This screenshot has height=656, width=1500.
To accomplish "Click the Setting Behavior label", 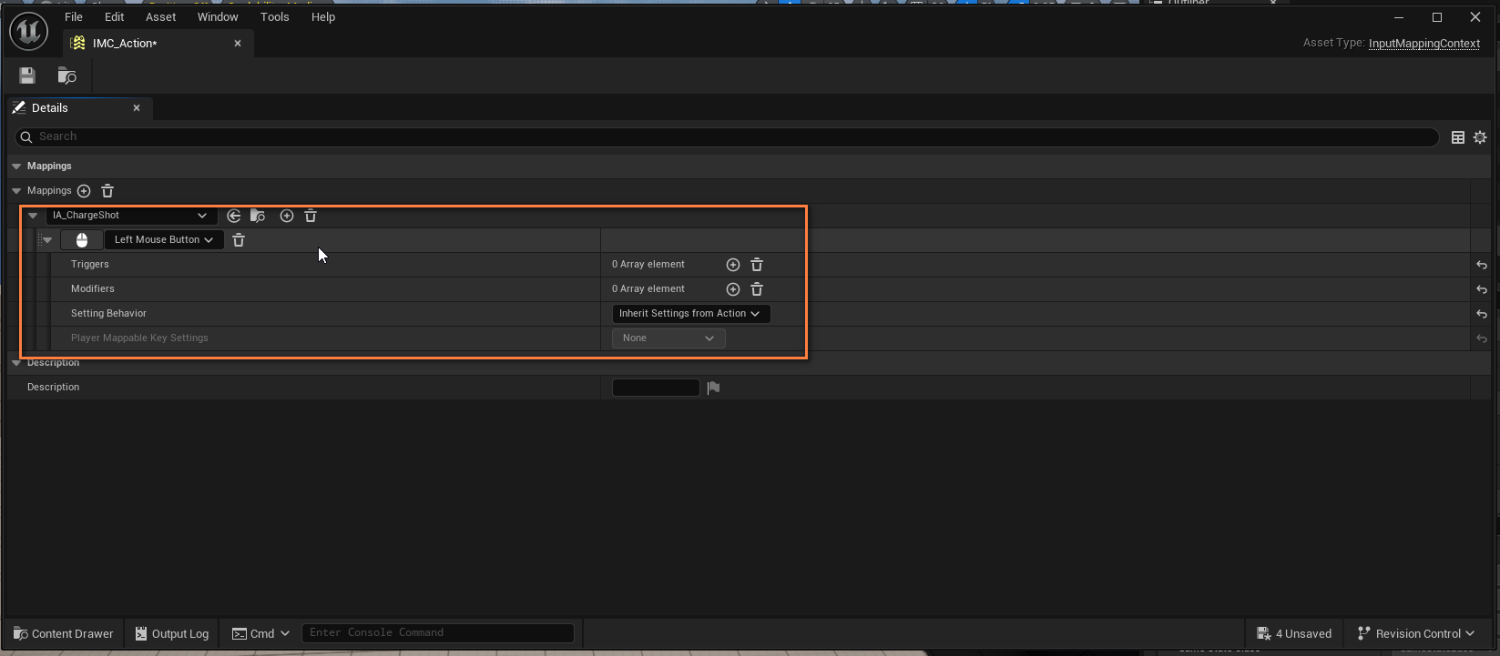I will pos(108,314).
